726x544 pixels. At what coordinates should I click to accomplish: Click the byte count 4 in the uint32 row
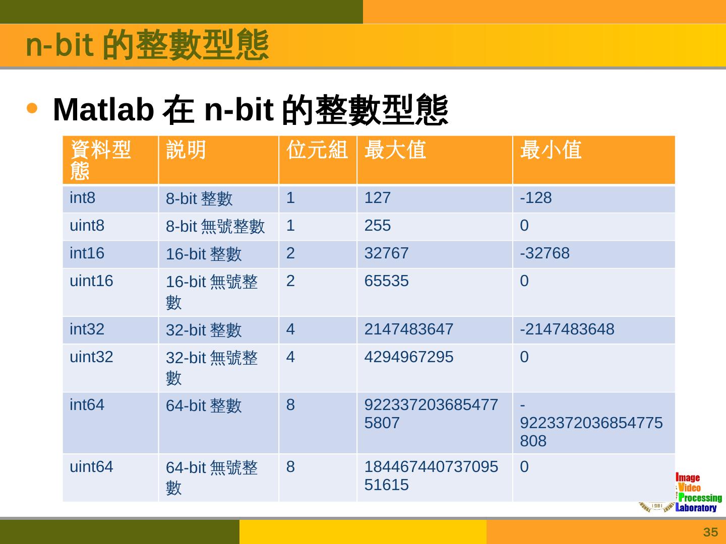click(290, 357)
